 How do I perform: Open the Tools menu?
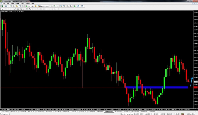22,3
